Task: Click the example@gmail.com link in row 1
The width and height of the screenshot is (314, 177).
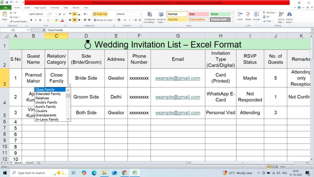Action: (x=178, y=78)
